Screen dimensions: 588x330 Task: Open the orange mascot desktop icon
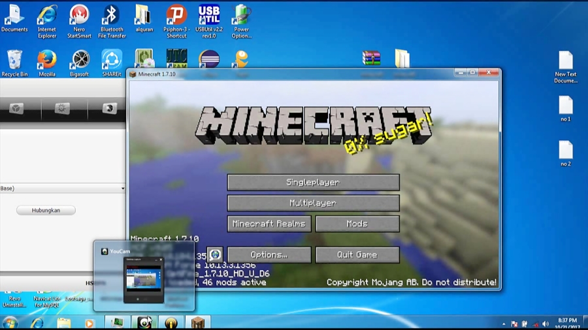click(242, 59)
